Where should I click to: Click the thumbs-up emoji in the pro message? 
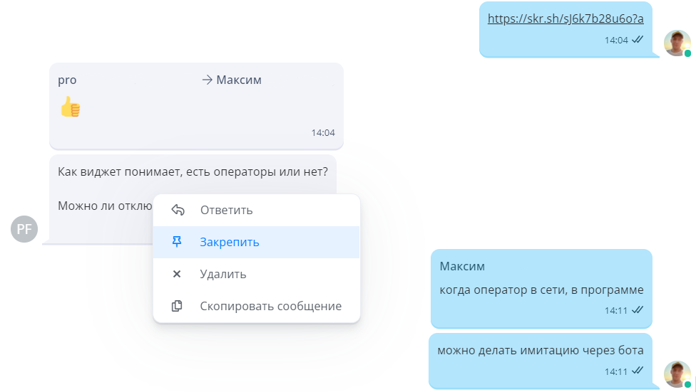70,107
